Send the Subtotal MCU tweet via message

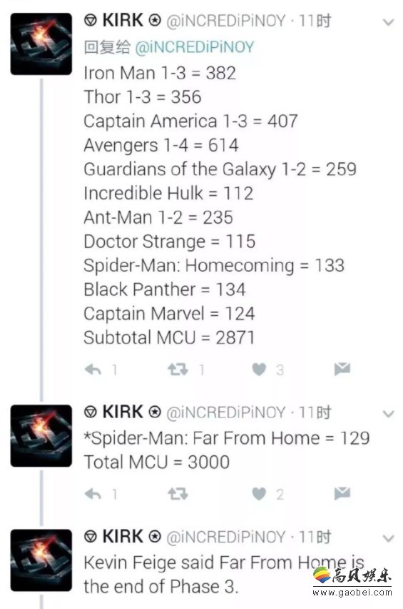point(342,369)
